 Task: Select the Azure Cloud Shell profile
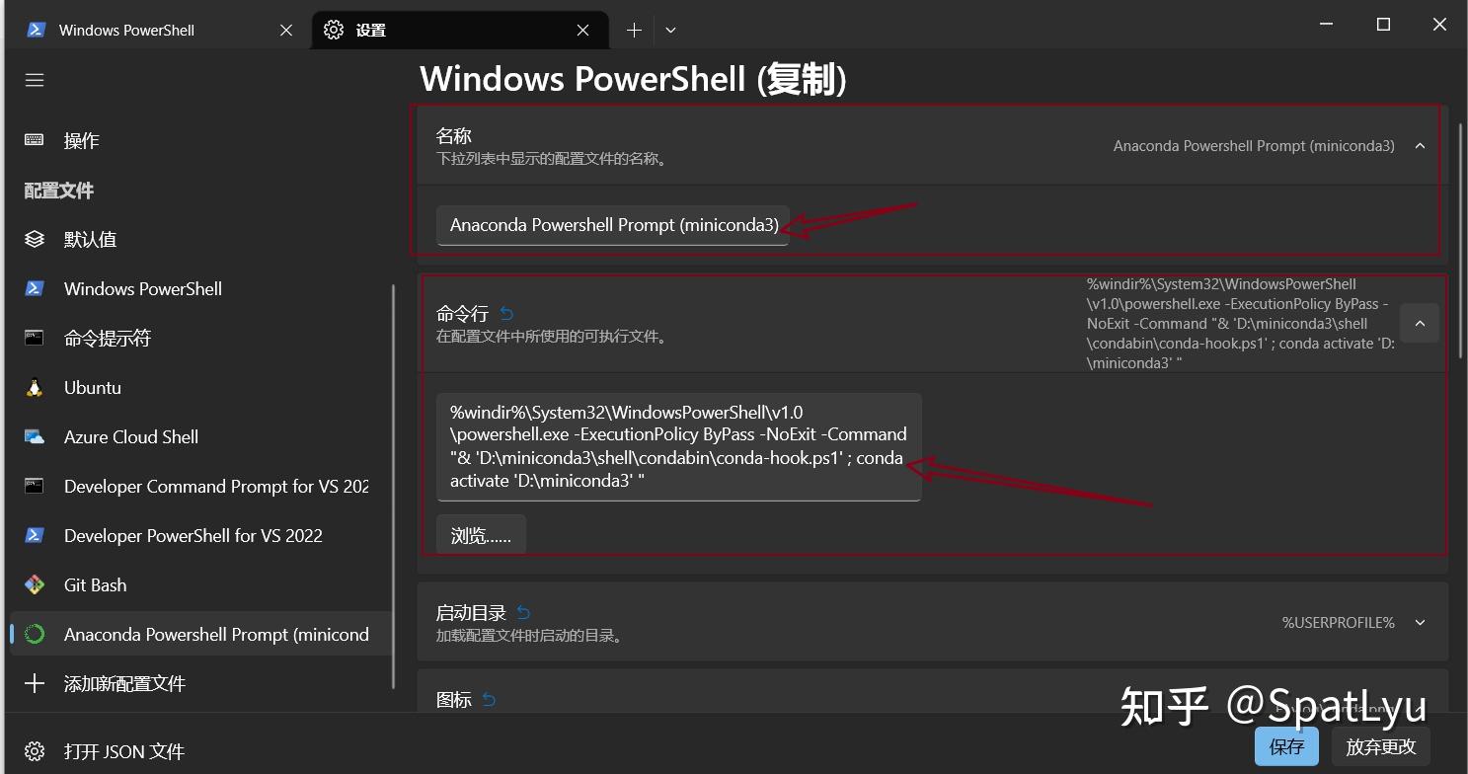[130, 436]
